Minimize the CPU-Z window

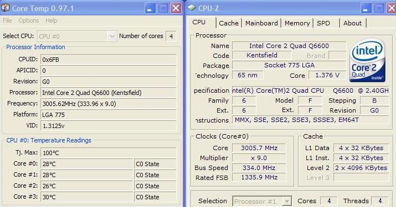click(x=366, y=8)
